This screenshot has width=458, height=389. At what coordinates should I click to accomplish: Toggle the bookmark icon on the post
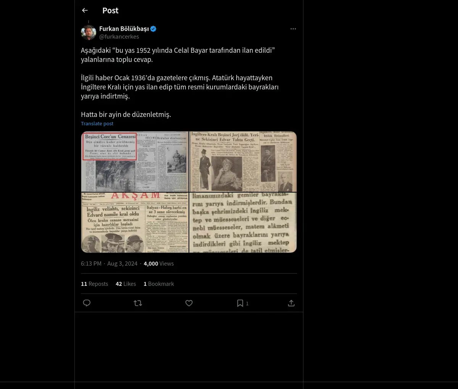coord(240,303)
